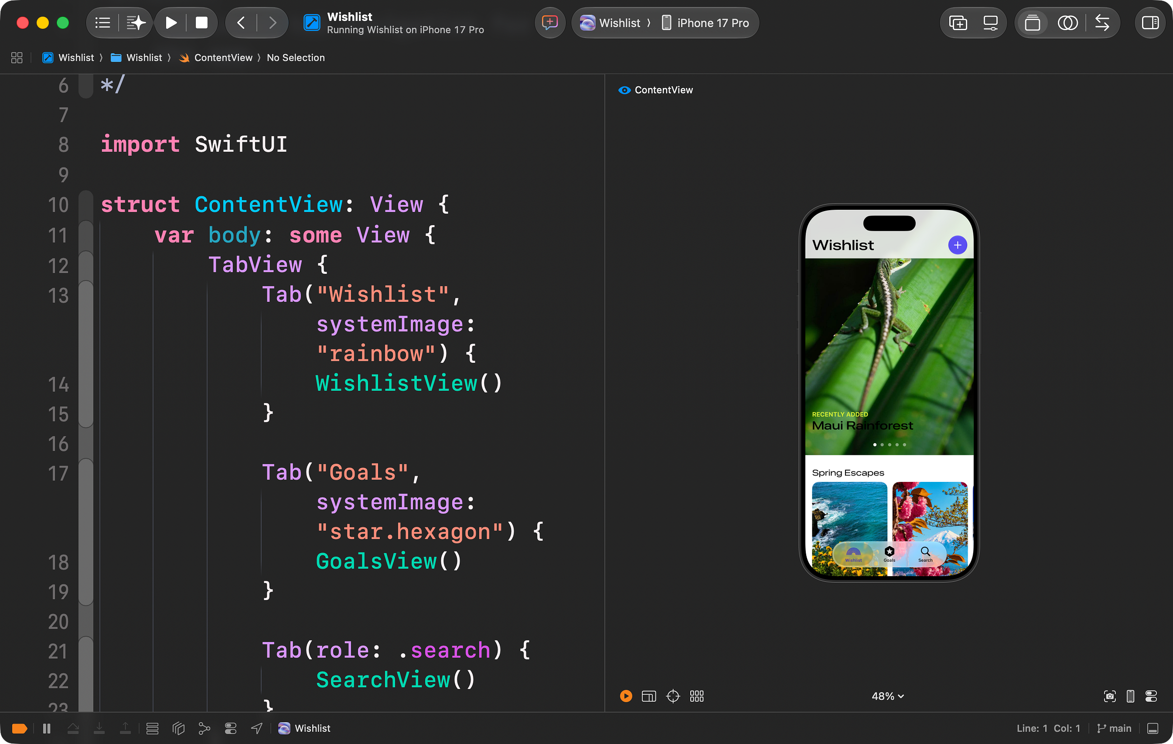Toggle breakpoints orange tag icon

19,728
